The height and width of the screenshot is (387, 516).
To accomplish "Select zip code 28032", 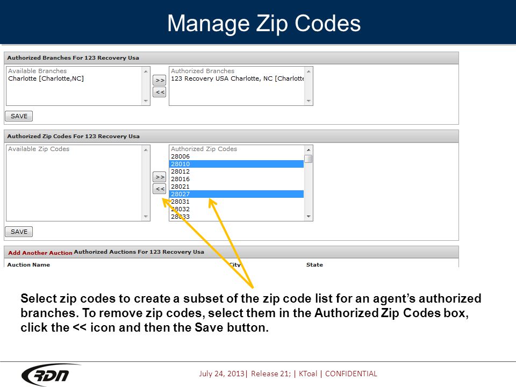I will pos(236,209).
